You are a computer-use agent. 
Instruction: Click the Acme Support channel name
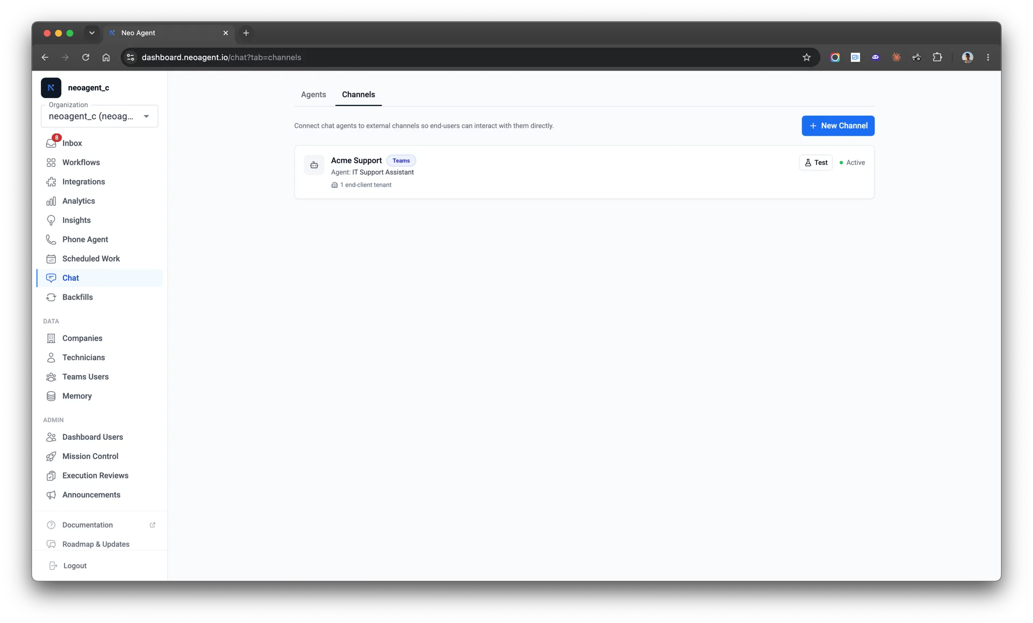356,161
